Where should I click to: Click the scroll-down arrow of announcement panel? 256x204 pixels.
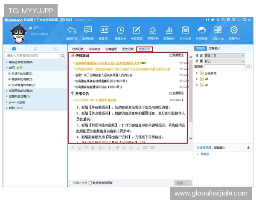[x=191, y=138]
